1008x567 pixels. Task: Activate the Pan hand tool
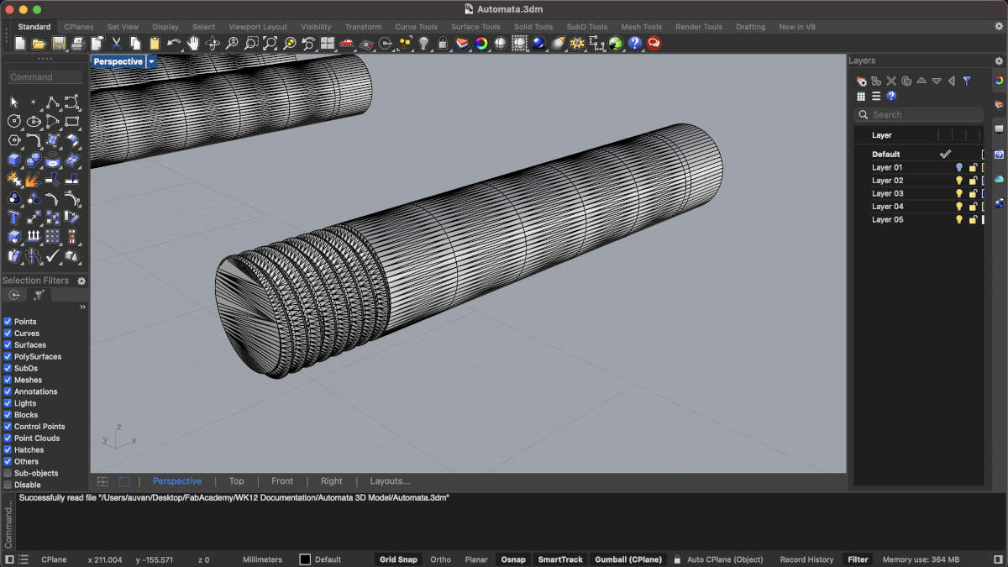[193, 43]
